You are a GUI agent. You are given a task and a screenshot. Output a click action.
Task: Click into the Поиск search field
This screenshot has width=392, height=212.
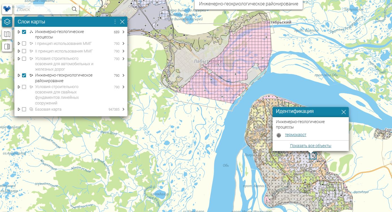coord(42,9)
